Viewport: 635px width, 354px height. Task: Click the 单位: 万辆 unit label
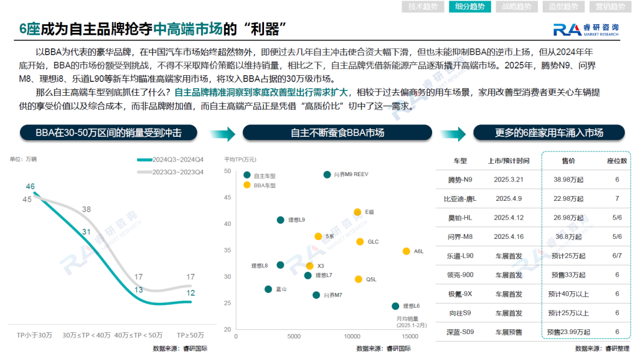click(23, 160)
